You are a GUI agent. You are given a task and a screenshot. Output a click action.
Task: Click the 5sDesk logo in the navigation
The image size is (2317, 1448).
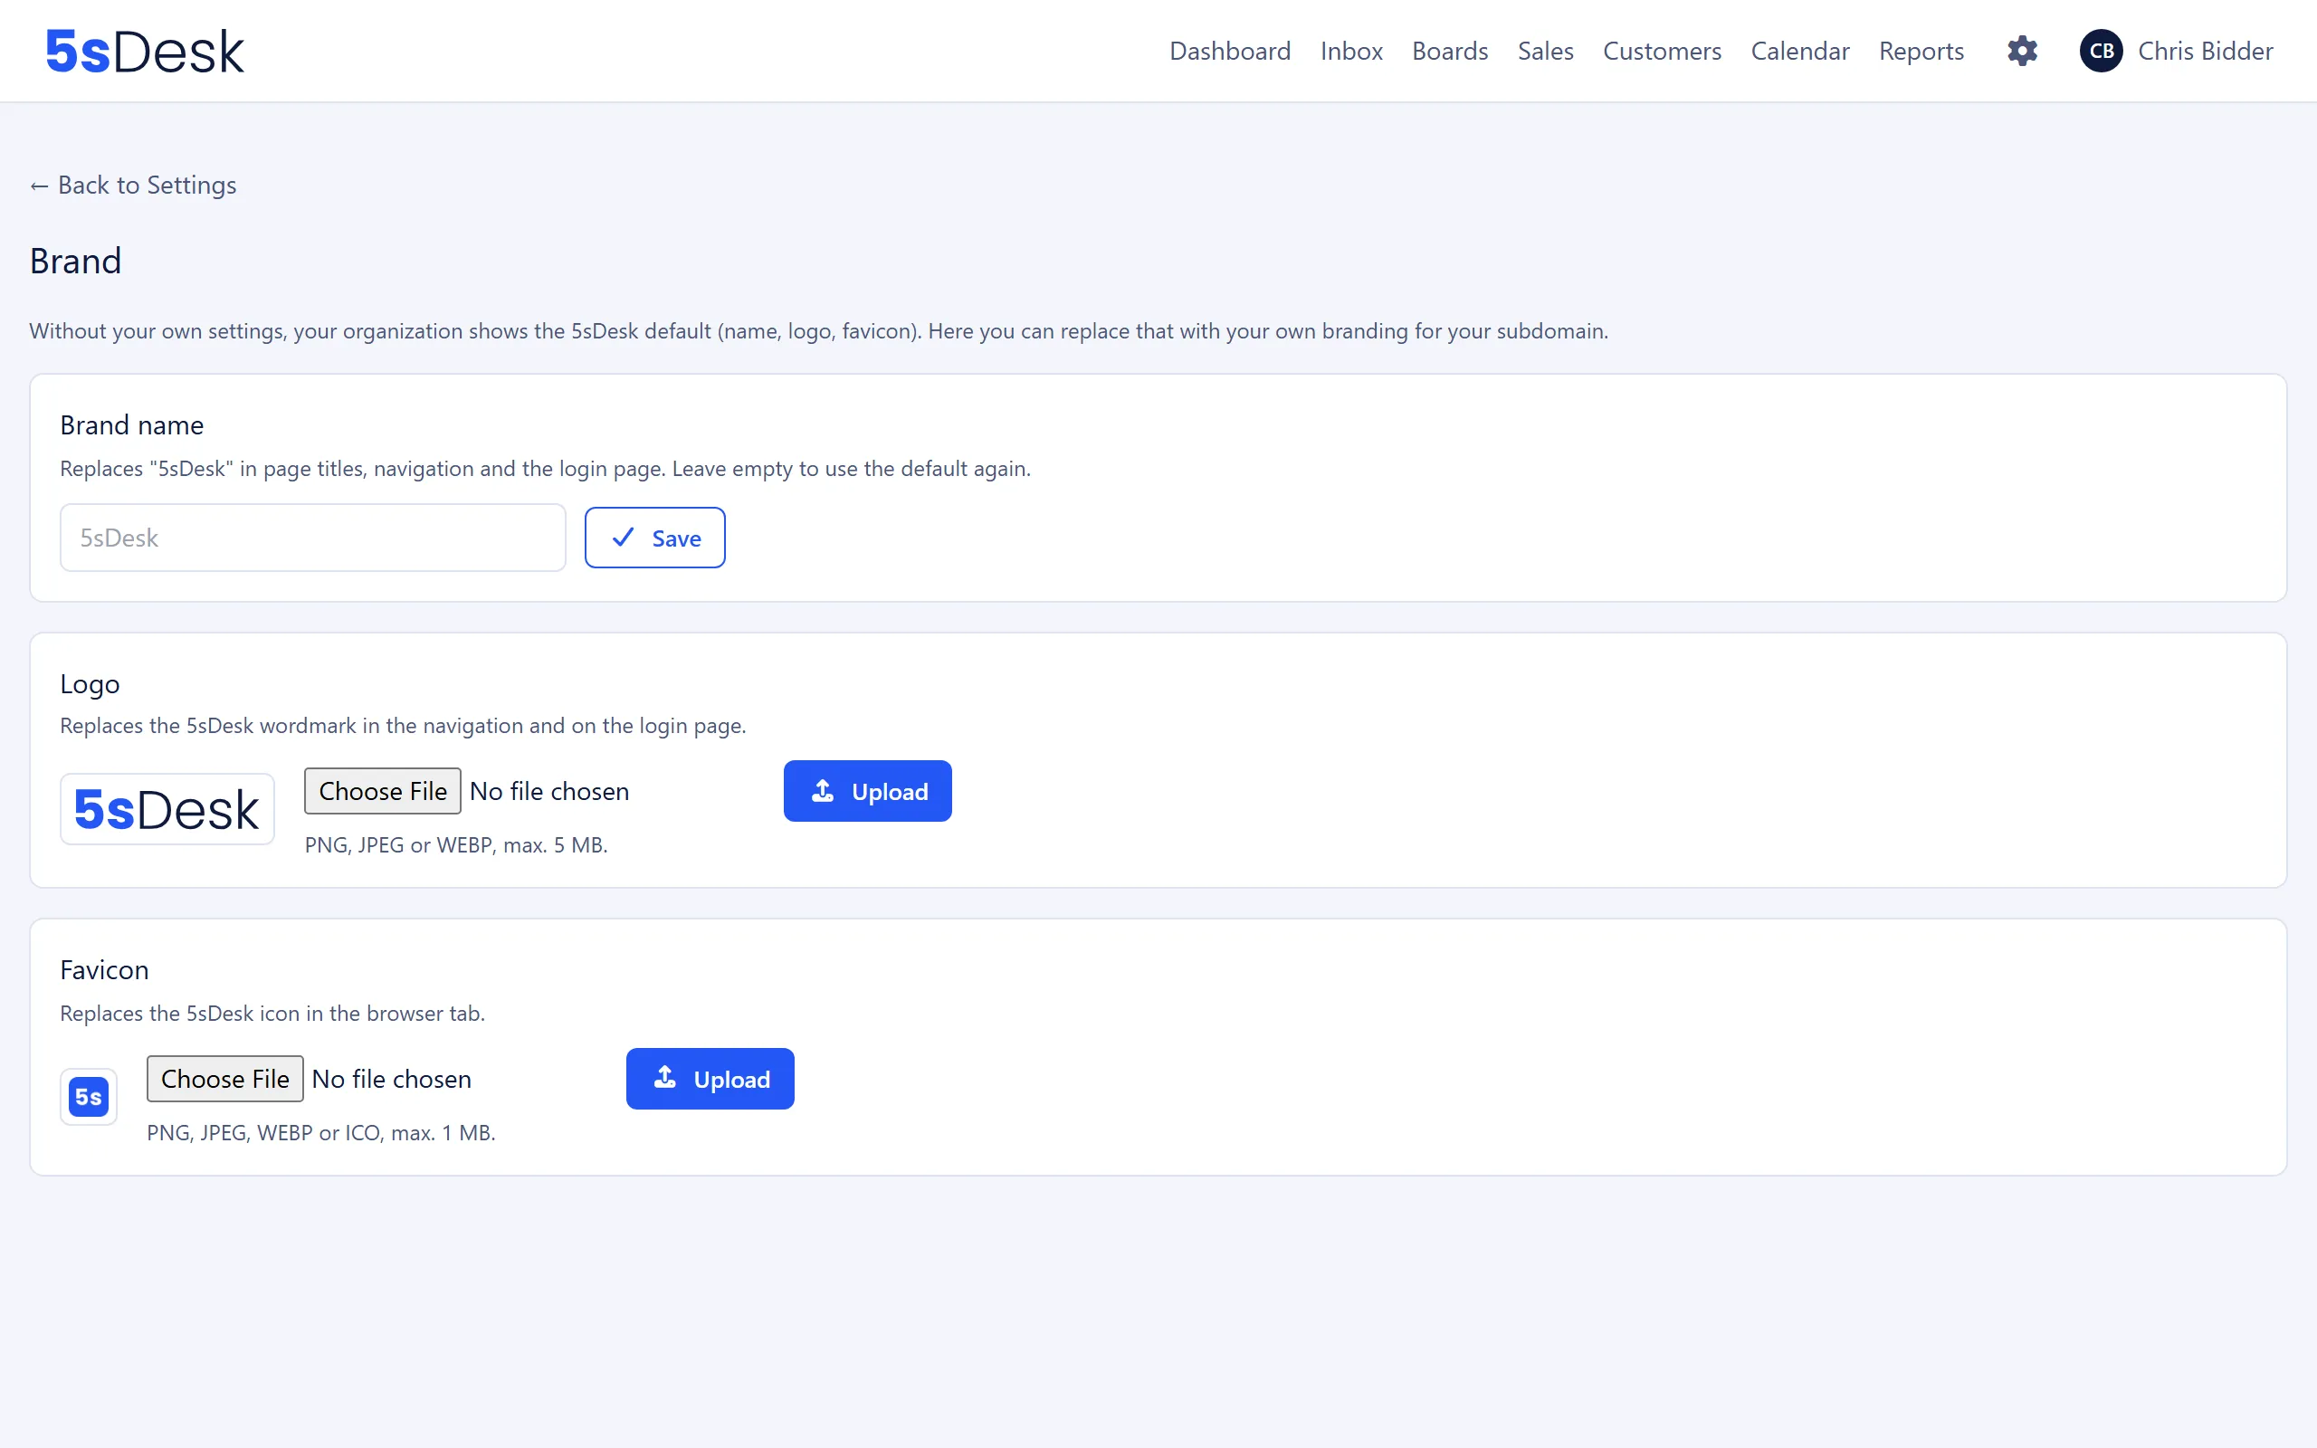tap(145, 51)
